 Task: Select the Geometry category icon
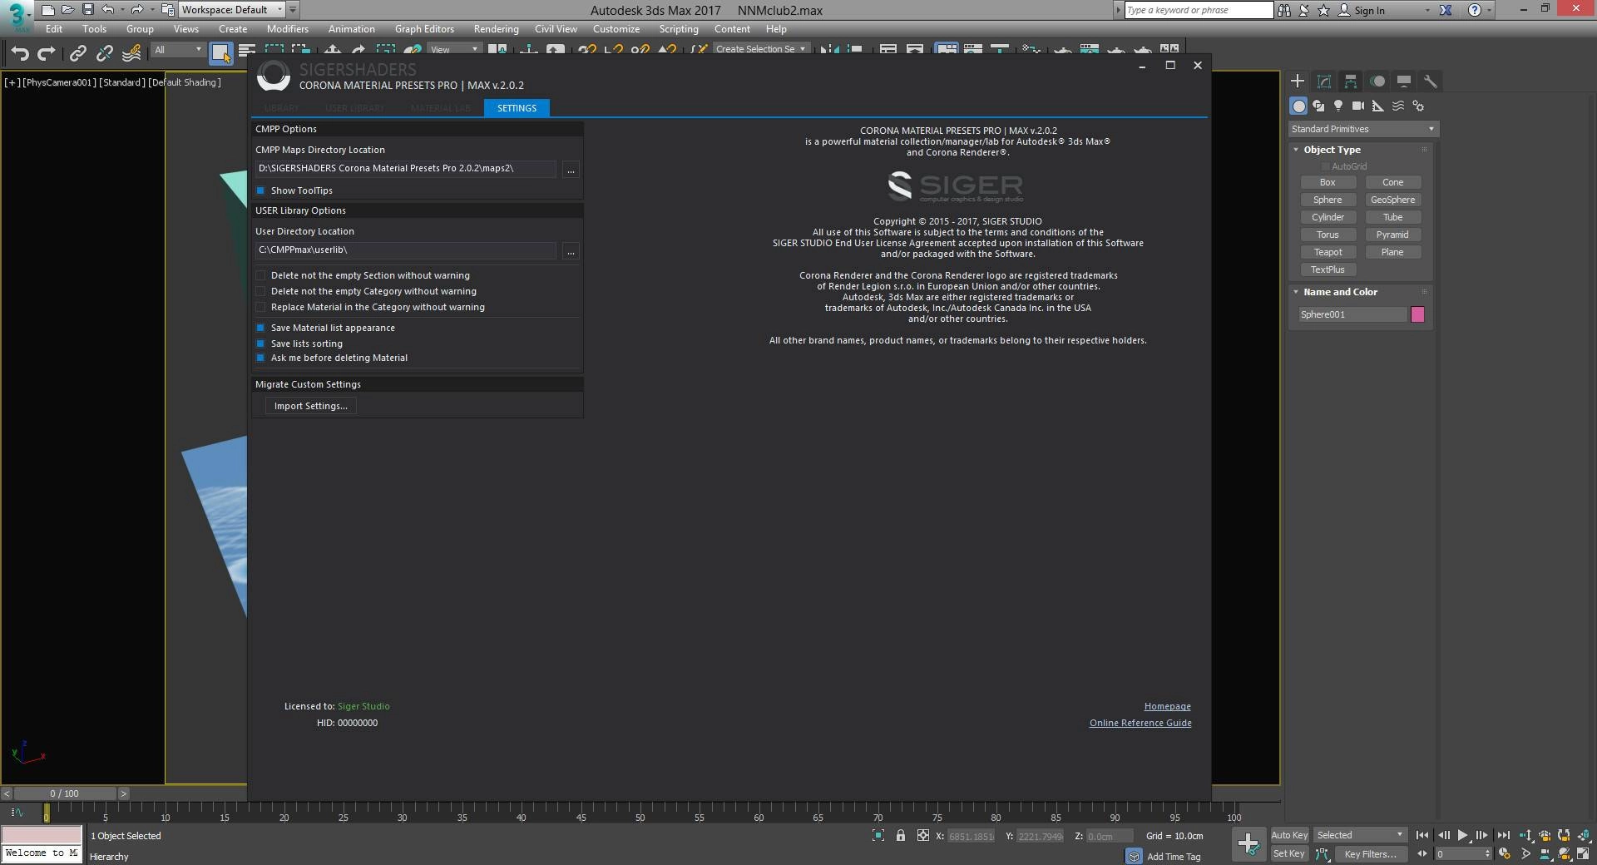coord(1298,106)
